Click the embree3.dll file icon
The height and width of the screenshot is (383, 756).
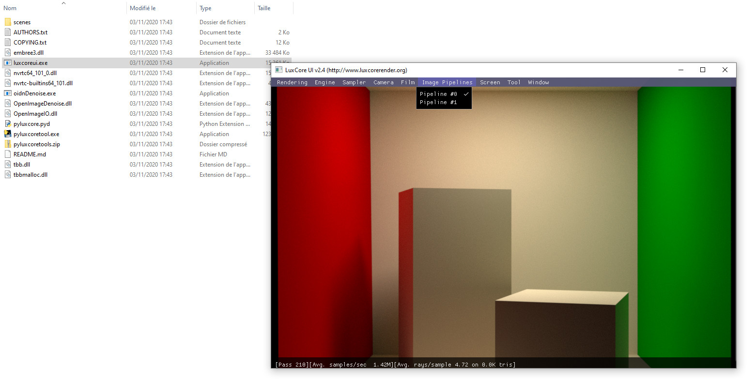[x=8, y=53]
